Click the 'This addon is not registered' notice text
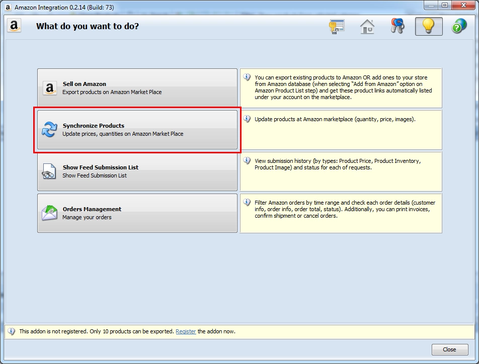This screenshot has height=364, width=479. [x=127, y=331]
